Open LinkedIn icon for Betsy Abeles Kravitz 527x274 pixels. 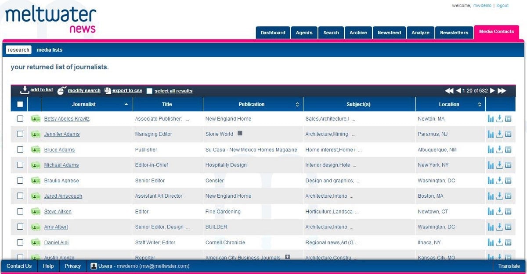(508, 119)
